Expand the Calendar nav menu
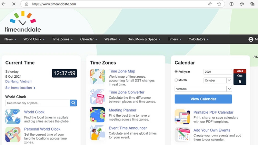258x145 pixels. pos(89,39)
